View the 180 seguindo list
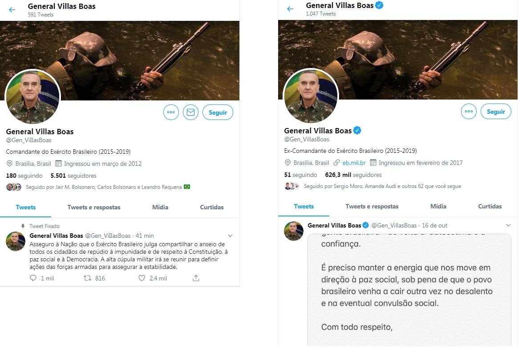Image resolution: width=518 pixels, height=348 pixels. [24, 176]
